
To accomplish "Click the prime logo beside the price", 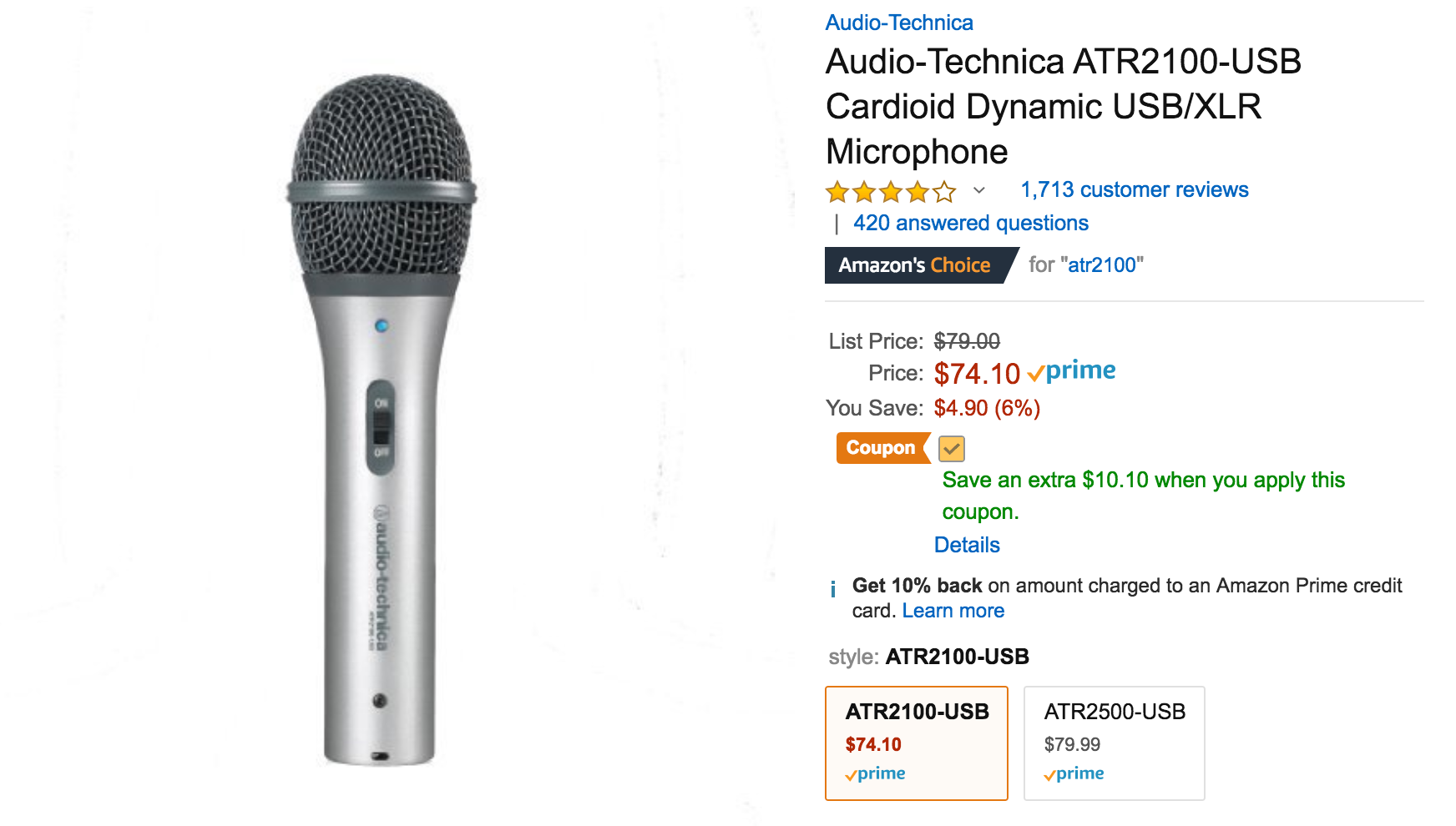I will [x=1072, y=371].
